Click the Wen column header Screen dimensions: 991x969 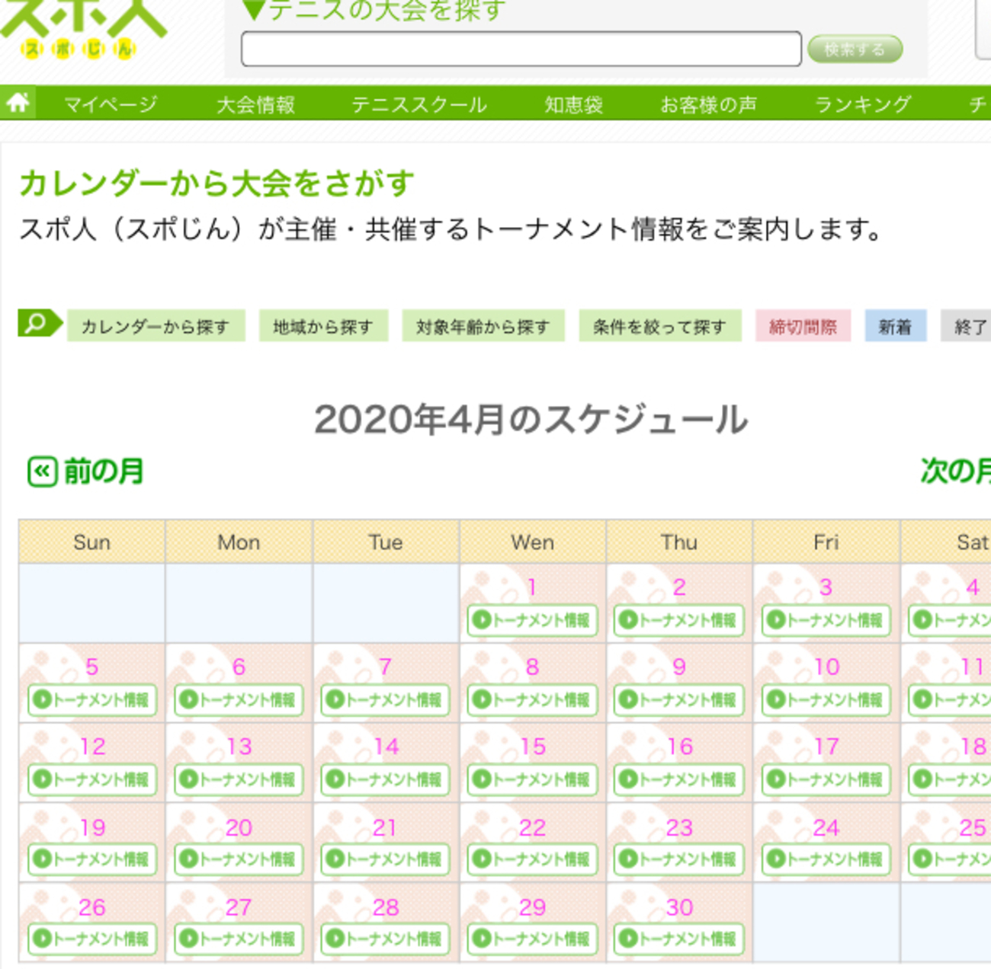click(532, 542)
